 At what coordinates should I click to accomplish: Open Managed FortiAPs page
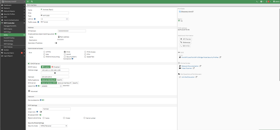(10, 26)
